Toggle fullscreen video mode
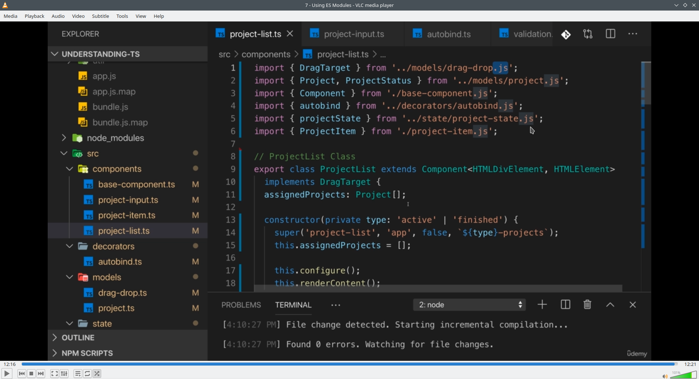The image size is (699, 379). [x=55, y=374]
